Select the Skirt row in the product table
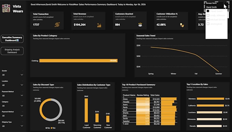232x132 pixels. (x=150, y=116)
